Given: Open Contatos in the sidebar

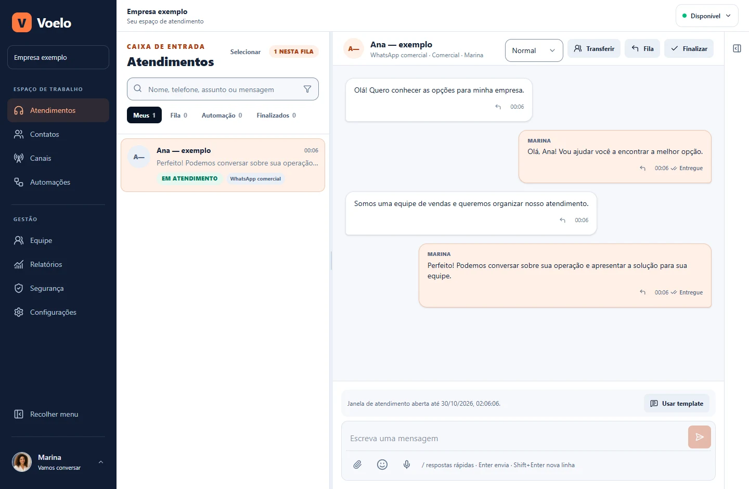Looking at the screenshot, I should pos(58,134).
